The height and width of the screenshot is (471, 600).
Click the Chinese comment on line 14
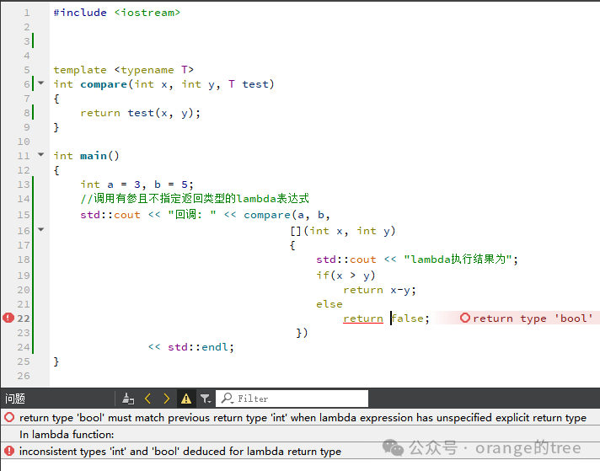(195, 199)
